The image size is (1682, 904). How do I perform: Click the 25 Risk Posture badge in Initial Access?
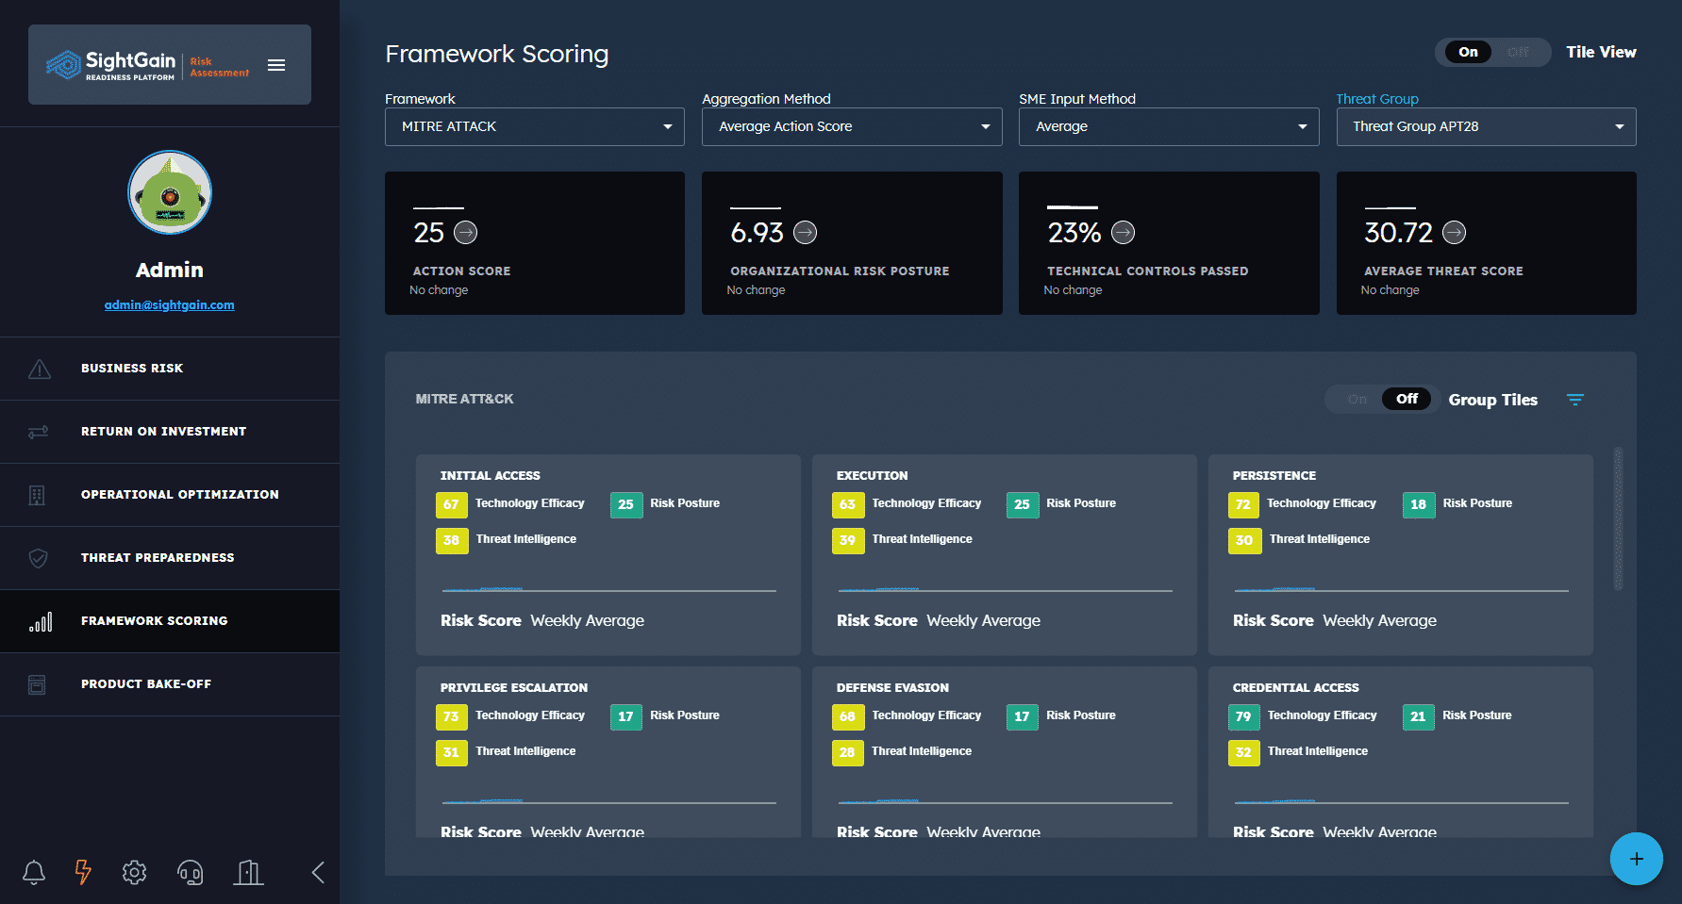626,504
